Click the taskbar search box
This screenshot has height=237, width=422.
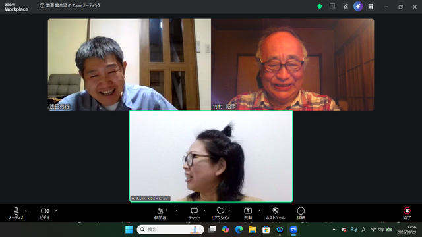170,230
